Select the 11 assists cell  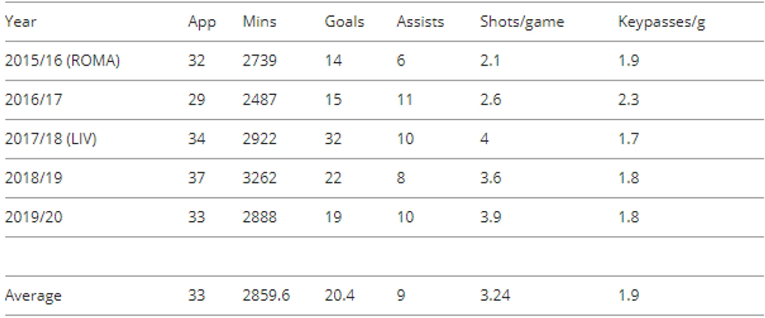[405, 99]
